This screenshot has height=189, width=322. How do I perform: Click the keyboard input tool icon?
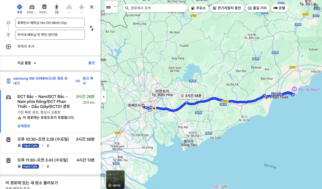[108, 7]
